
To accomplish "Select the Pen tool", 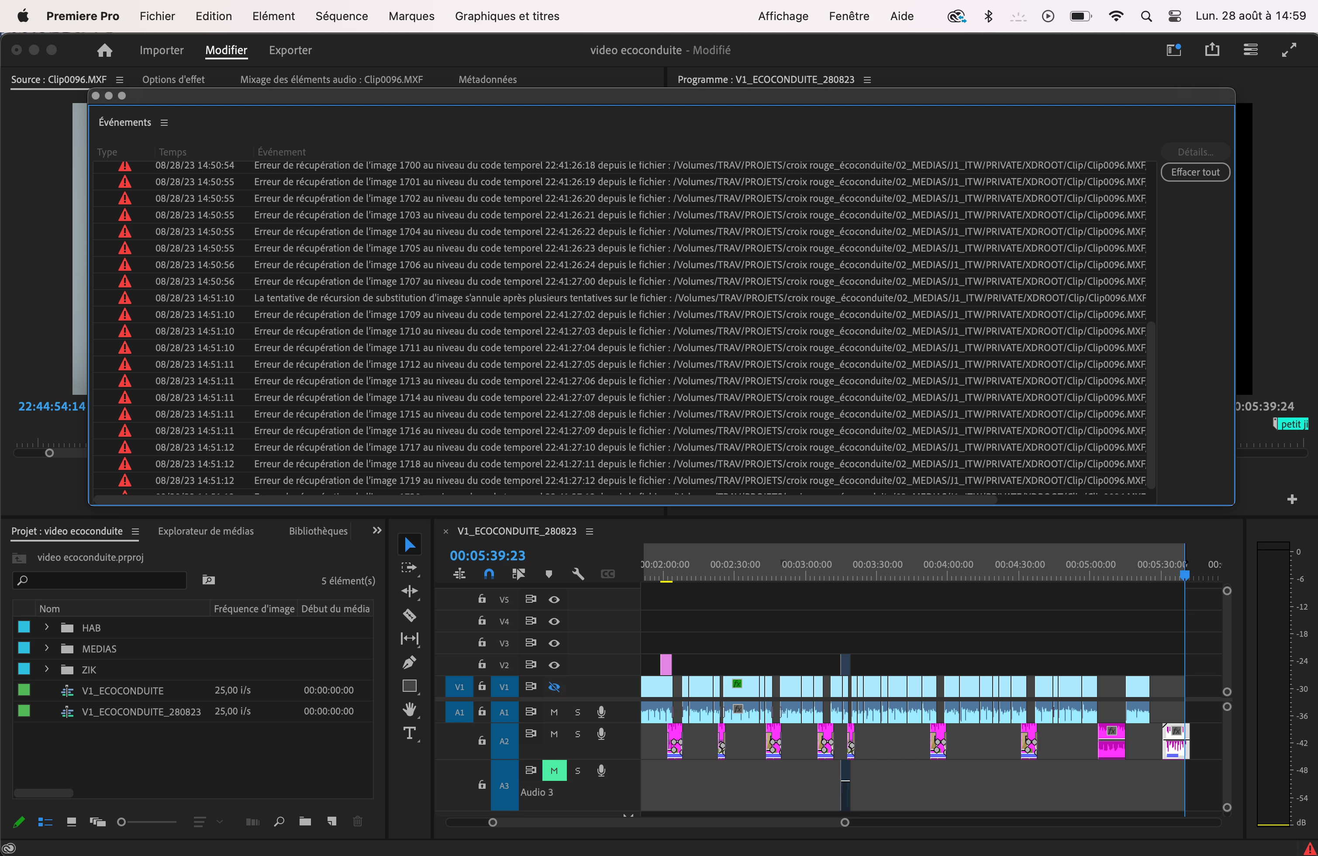I will pos(409,662).
